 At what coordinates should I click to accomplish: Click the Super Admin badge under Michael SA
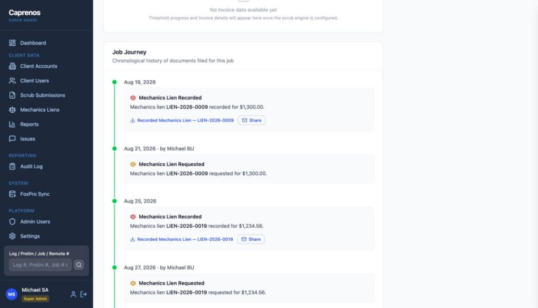click(x=35, y=299)
